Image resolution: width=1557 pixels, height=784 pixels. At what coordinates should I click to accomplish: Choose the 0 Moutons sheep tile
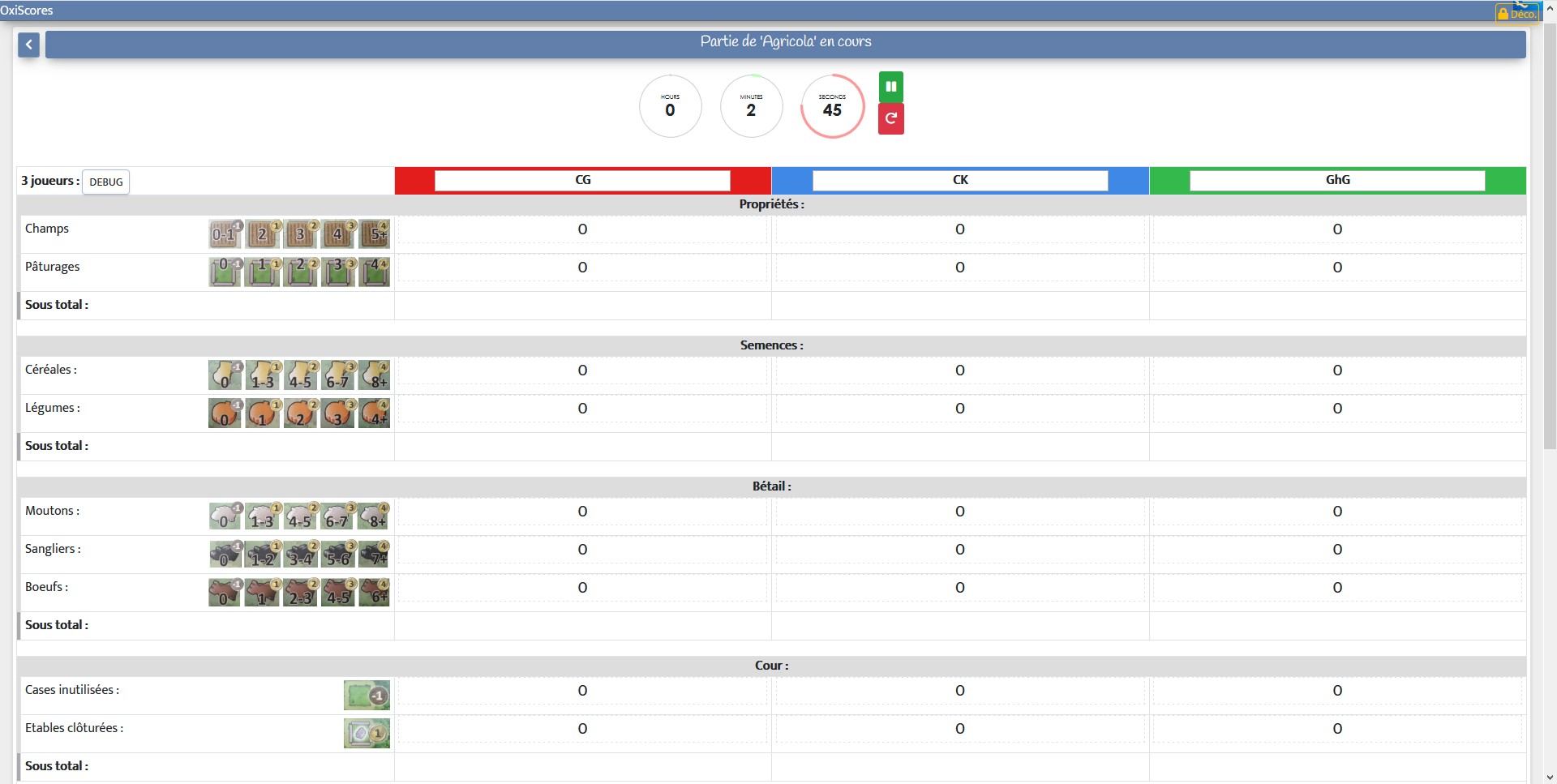pos(225,516)
